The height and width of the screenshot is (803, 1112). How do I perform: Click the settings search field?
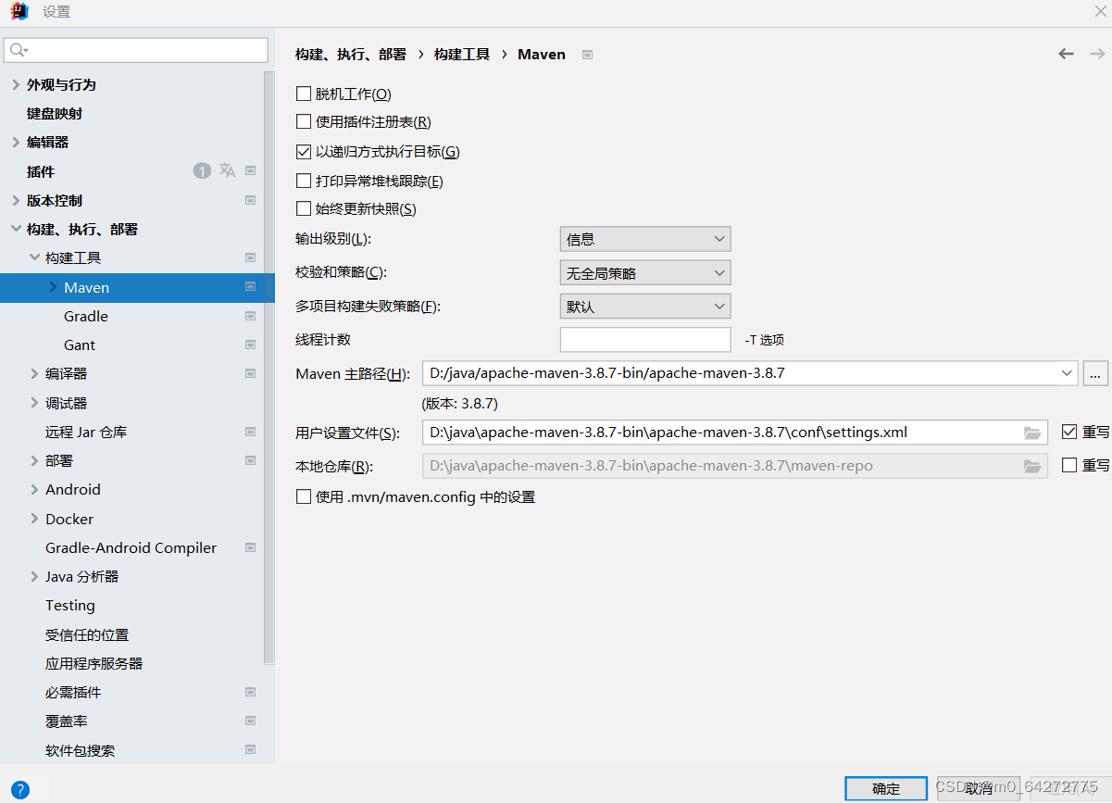[136, 50]
